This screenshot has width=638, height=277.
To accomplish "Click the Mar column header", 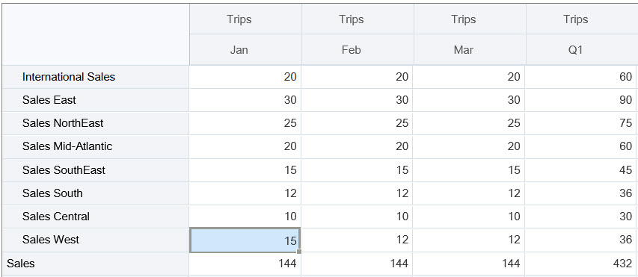I will 470,49.
